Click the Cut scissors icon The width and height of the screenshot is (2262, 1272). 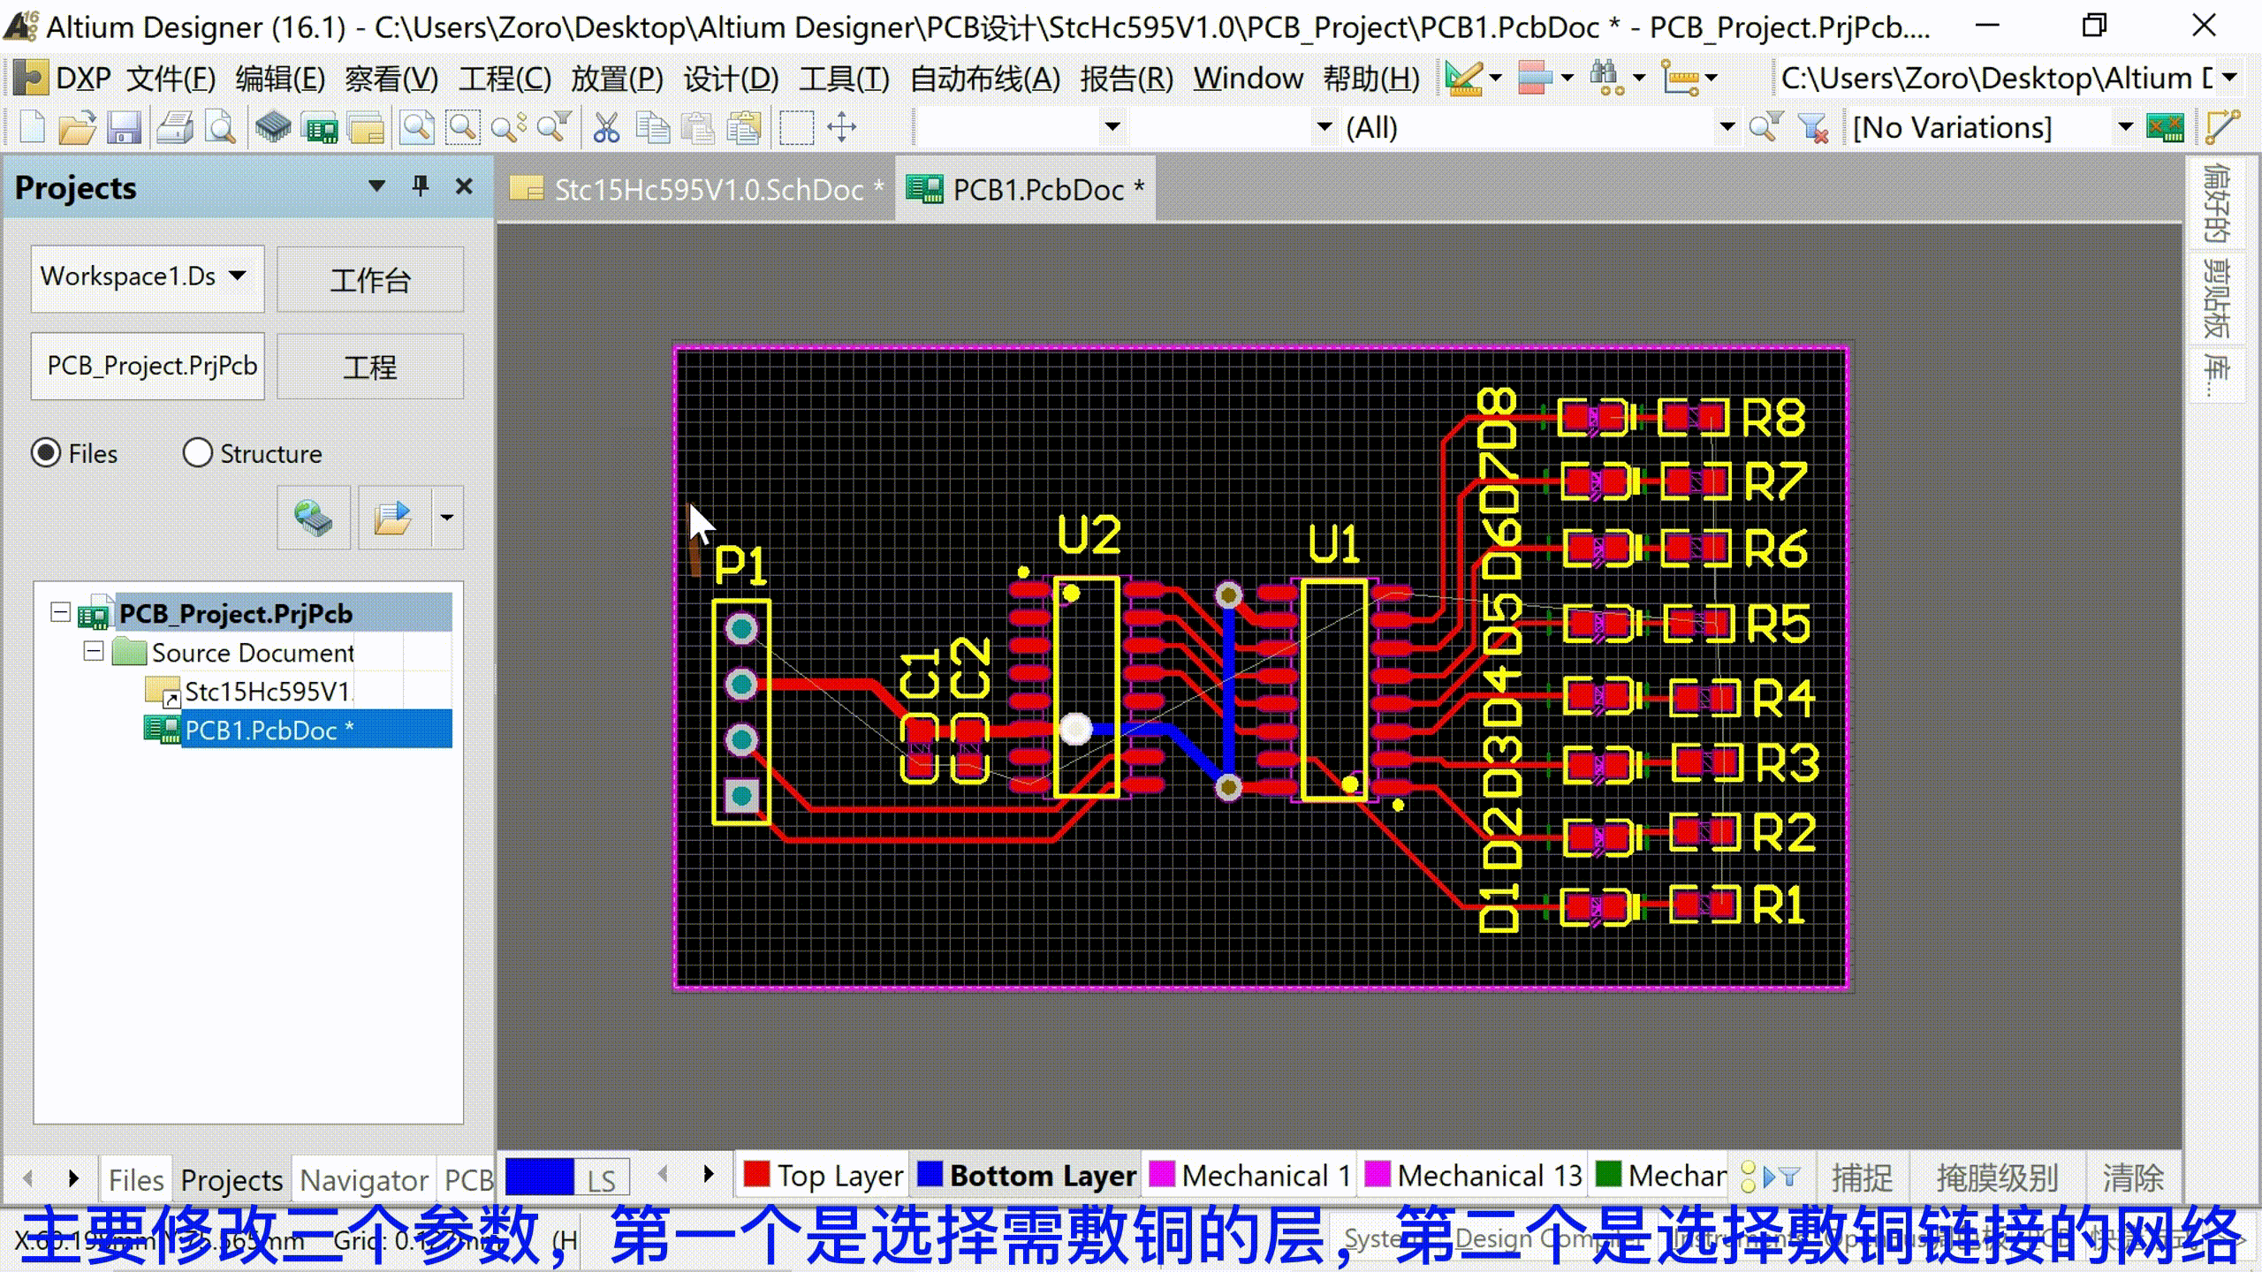coord(606,128)
